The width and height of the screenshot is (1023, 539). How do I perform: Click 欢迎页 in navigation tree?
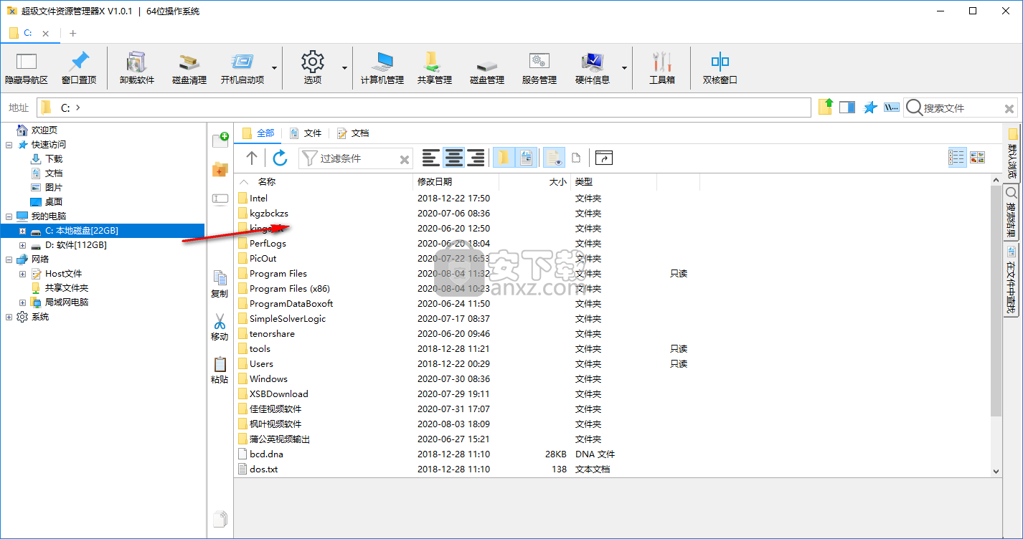(x=44, y=130)
